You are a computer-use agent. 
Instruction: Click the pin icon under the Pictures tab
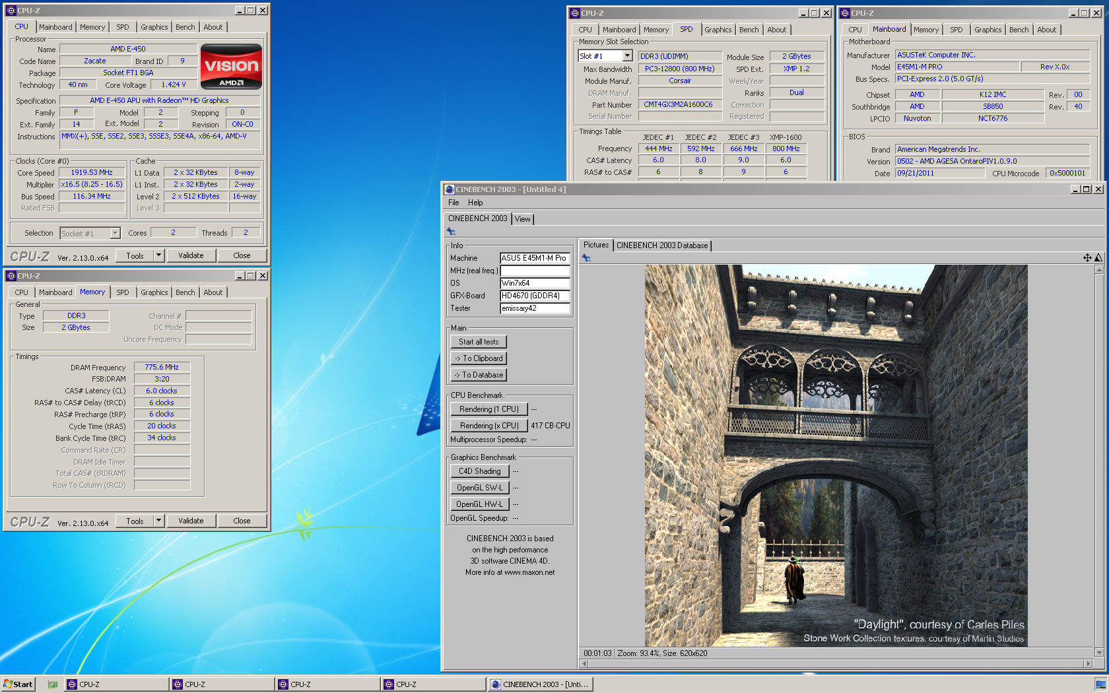click(x=586, y=258)
